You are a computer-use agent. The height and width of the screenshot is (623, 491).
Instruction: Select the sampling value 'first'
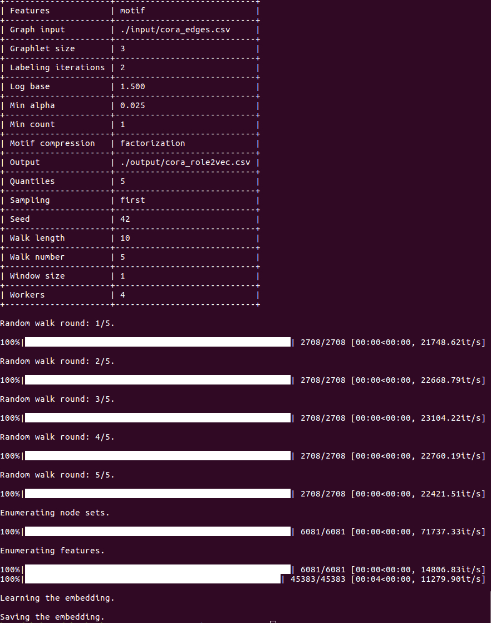coord(132,200)
